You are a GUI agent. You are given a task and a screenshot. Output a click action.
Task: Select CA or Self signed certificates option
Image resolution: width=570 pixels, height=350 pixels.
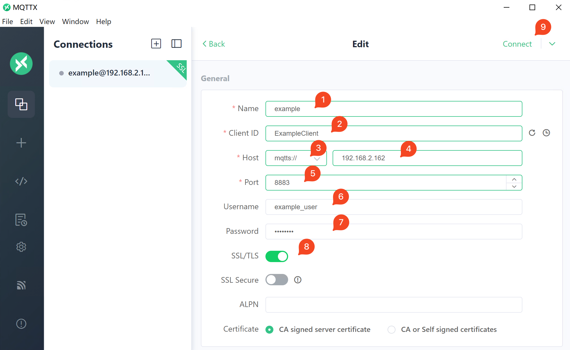(x=442, y=329)
